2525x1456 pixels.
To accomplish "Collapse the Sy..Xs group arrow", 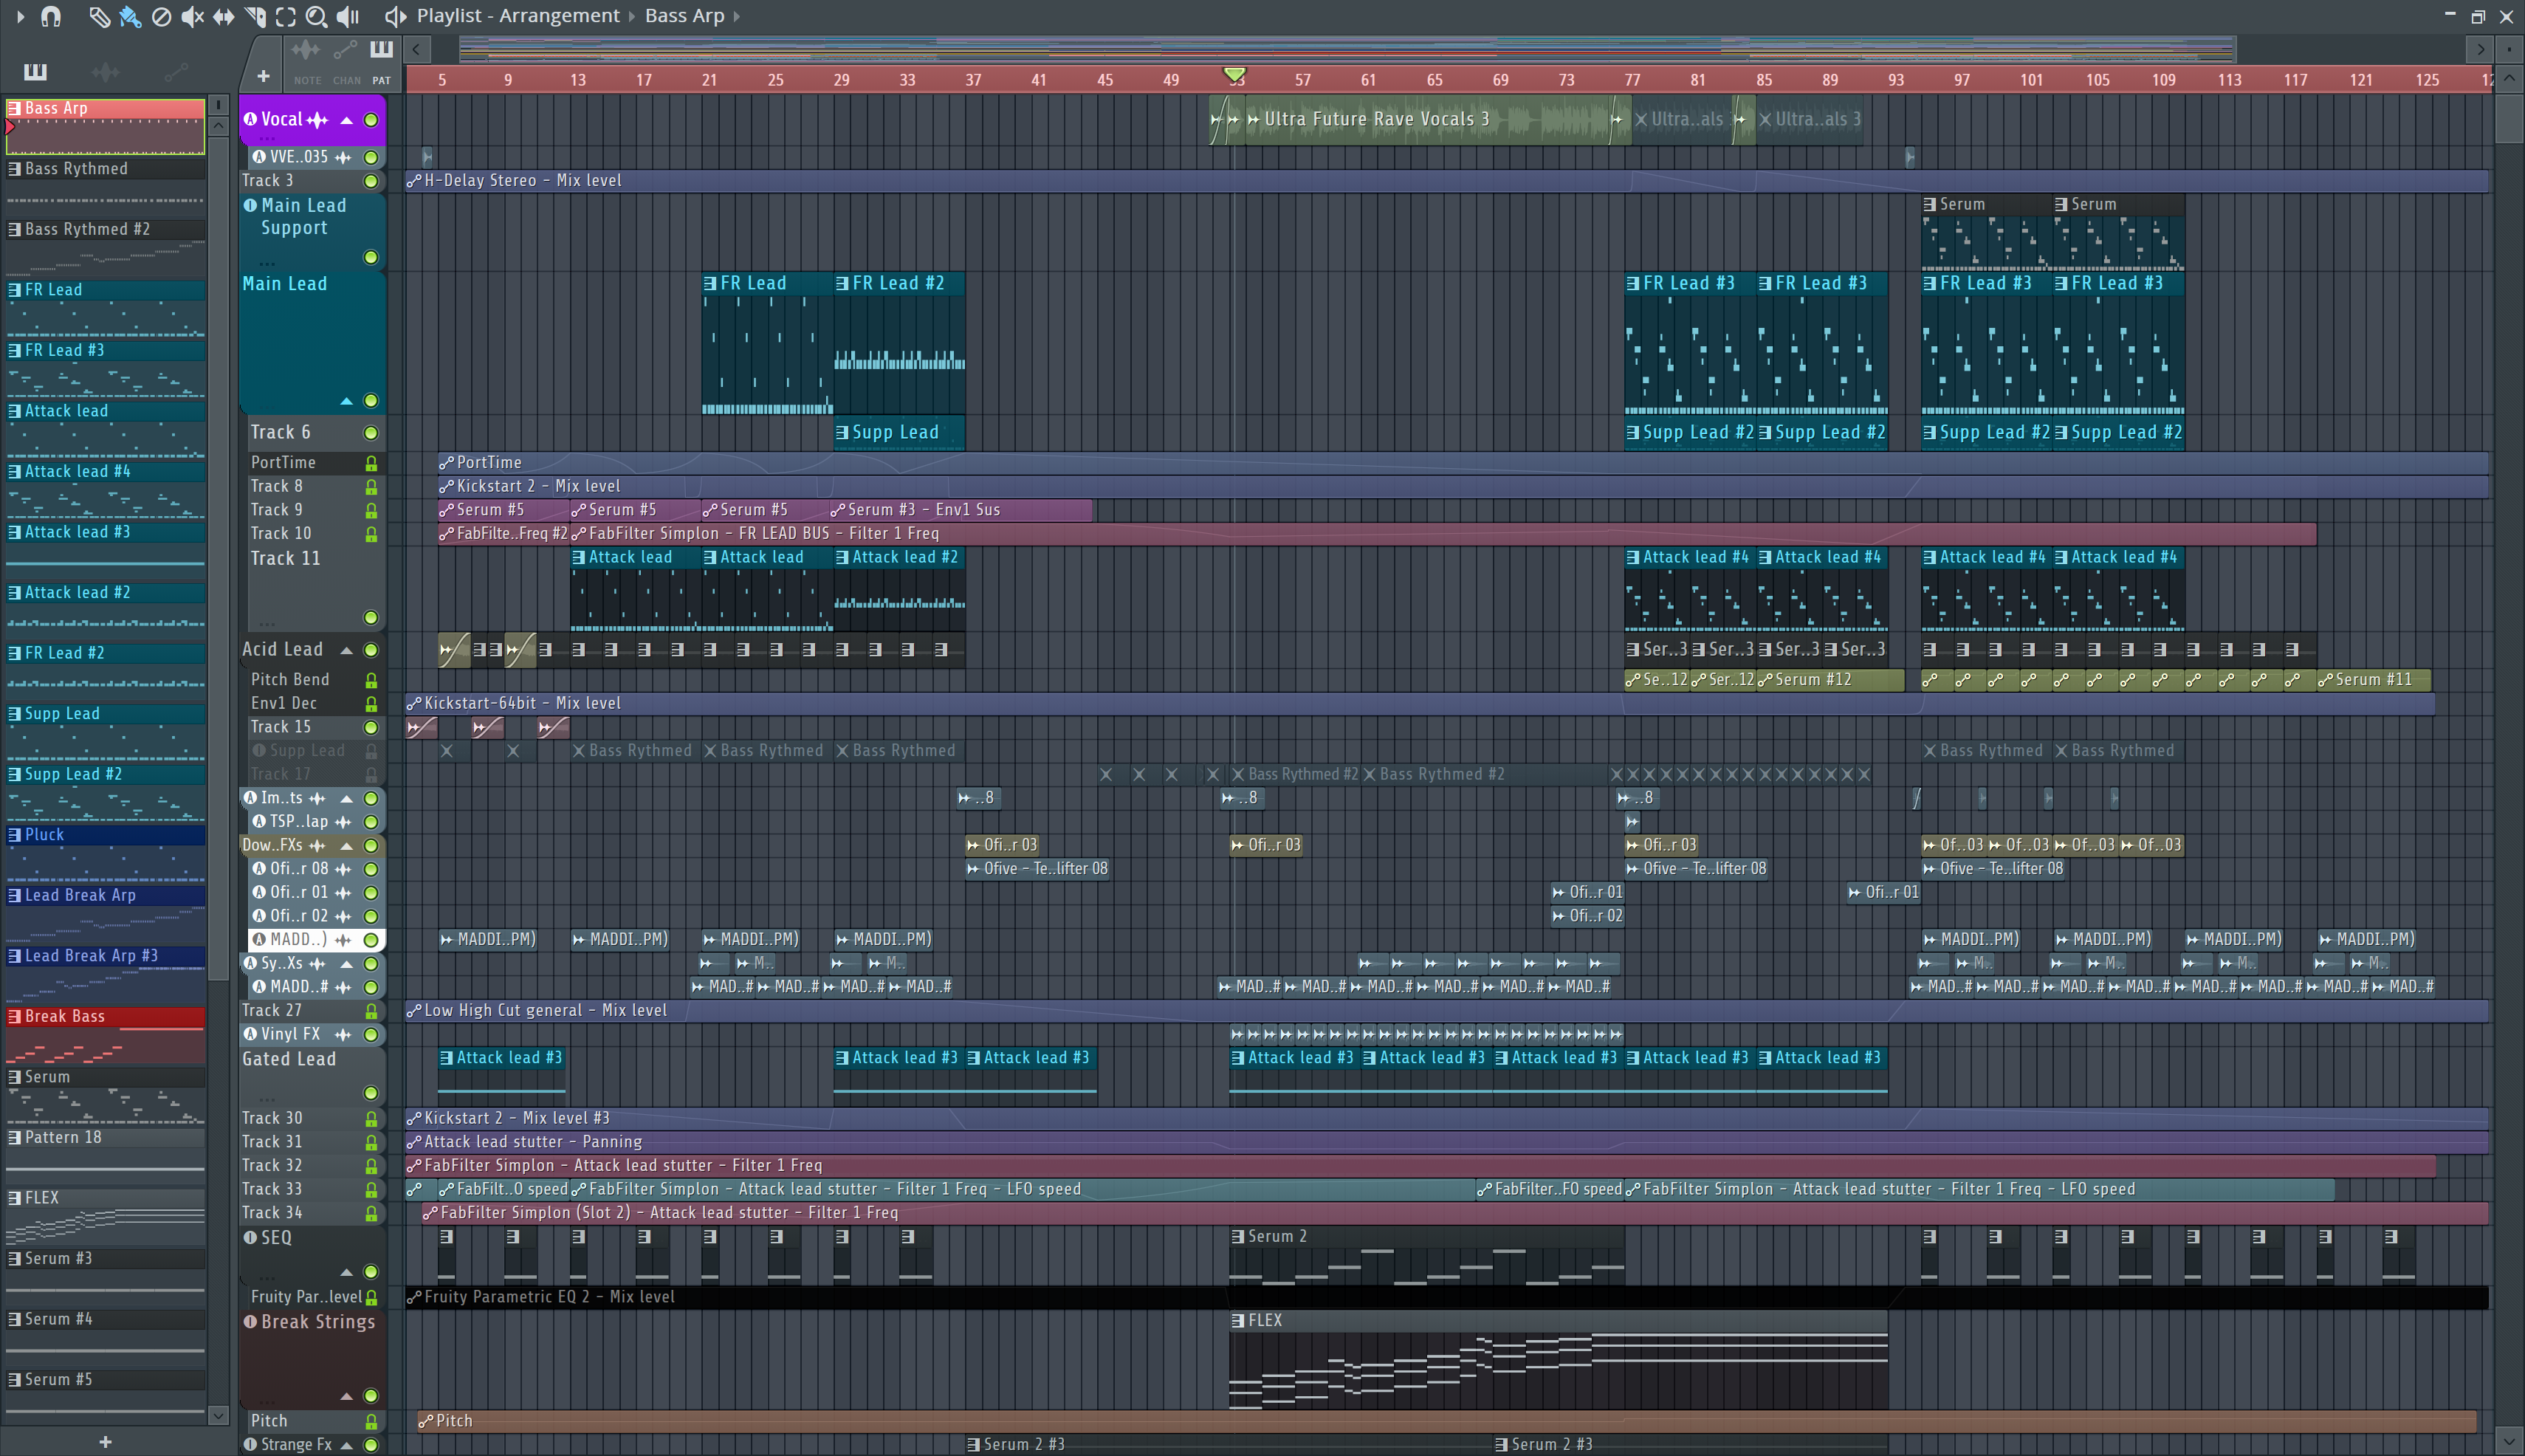I will pos(347,964).
